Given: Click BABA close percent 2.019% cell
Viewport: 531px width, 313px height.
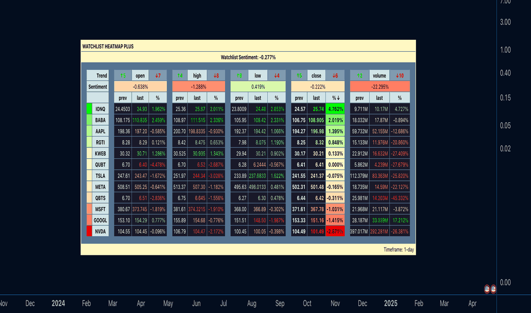Looking at the screenshot, I should pos(335,120).
